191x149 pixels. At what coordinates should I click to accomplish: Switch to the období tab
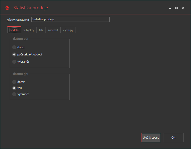(14, 30)
